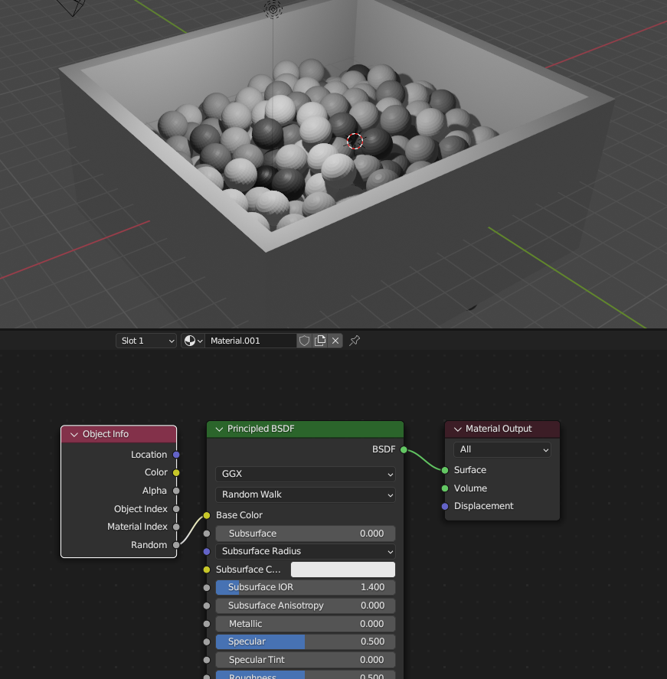
Task: Select the light object above the box
Action: click(273, 8)
